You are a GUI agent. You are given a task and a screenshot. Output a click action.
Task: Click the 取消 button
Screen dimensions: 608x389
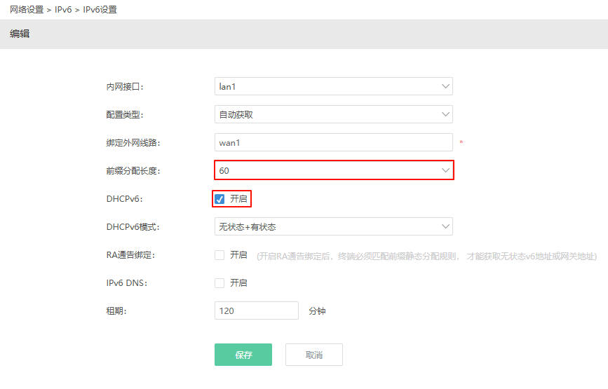click(x=314, y=355)
